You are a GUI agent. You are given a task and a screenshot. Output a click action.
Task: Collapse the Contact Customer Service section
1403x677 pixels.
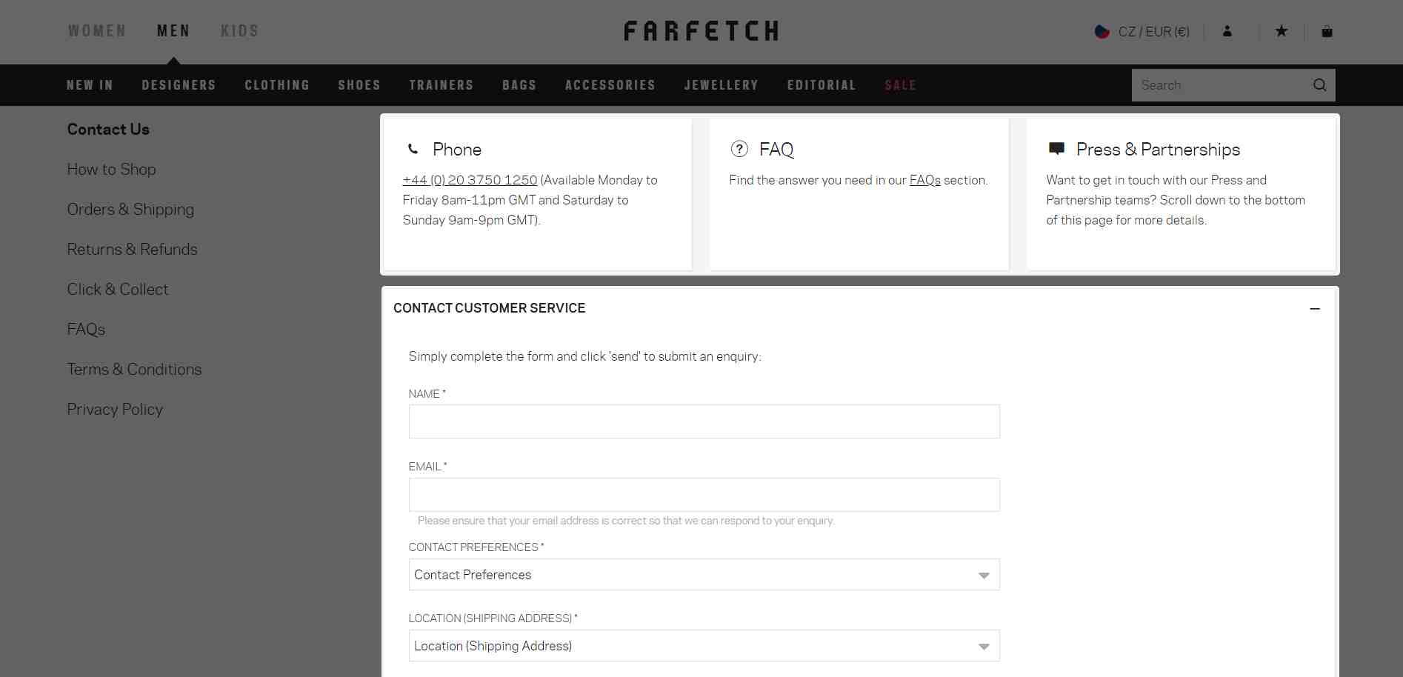click(1315, 308)
